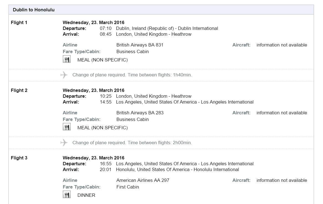This screenshot has height=204, width=323.
Task: Click the Flight 1 Business Cabin text
Action: click(133, 52)
